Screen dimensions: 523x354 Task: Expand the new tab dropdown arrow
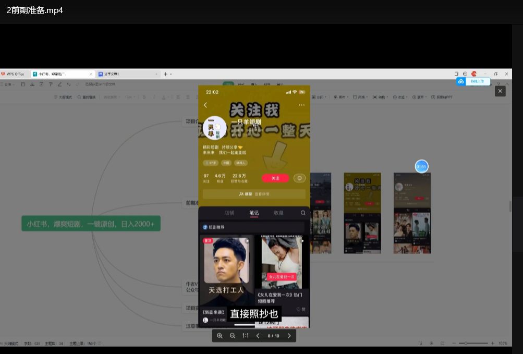[x=171, y=74]
